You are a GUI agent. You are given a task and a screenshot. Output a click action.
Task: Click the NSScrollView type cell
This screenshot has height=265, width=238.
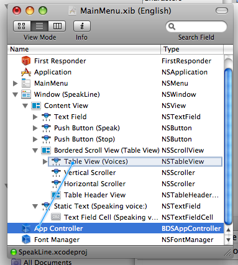pos(183,150)
